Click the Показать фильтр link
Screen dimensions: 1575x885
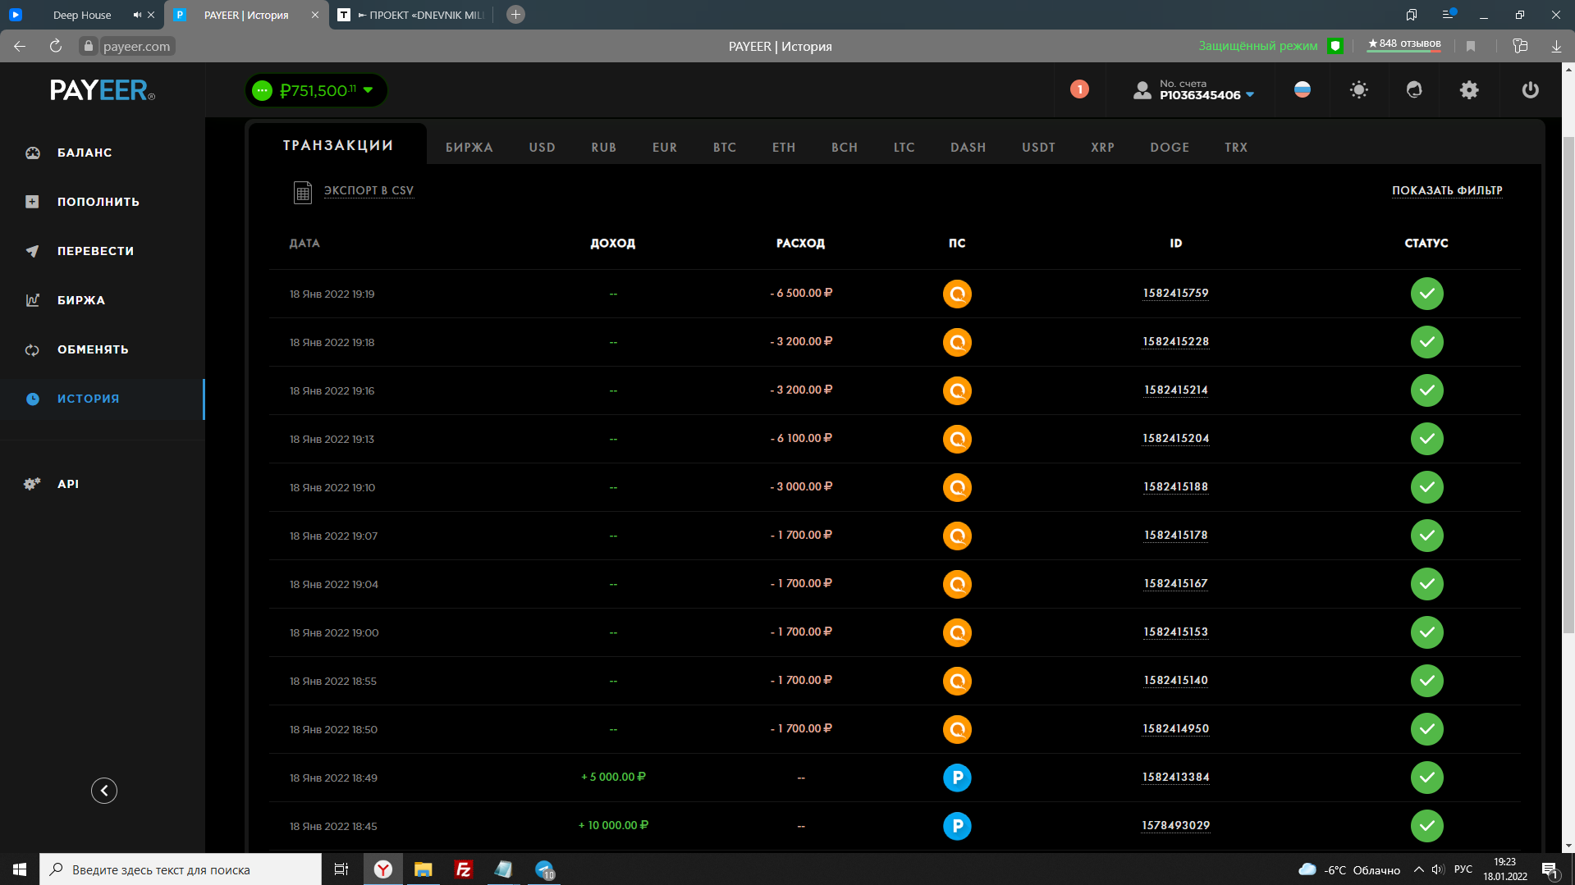point(1447,190)
